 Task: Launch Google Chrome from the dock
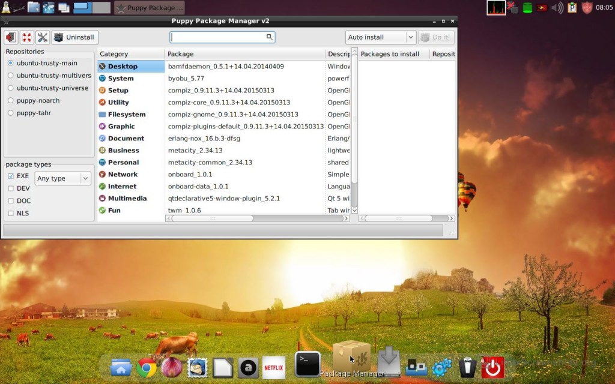[147, 367]
